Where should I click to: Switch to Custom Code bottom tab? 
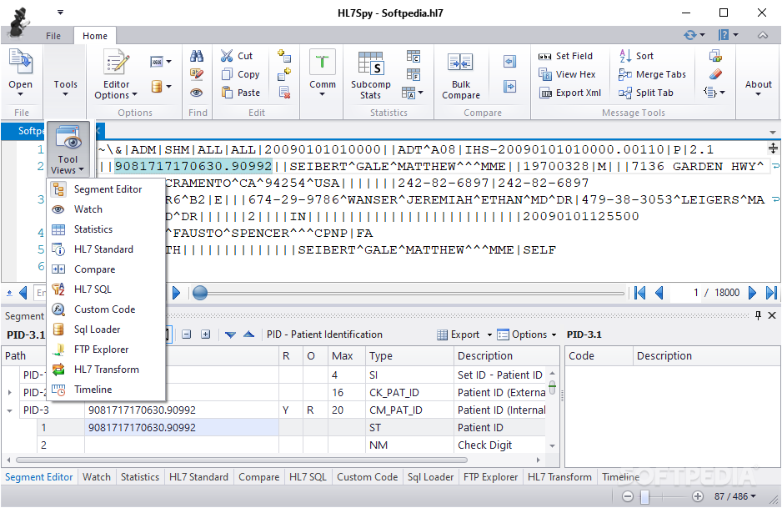point(367,477)
